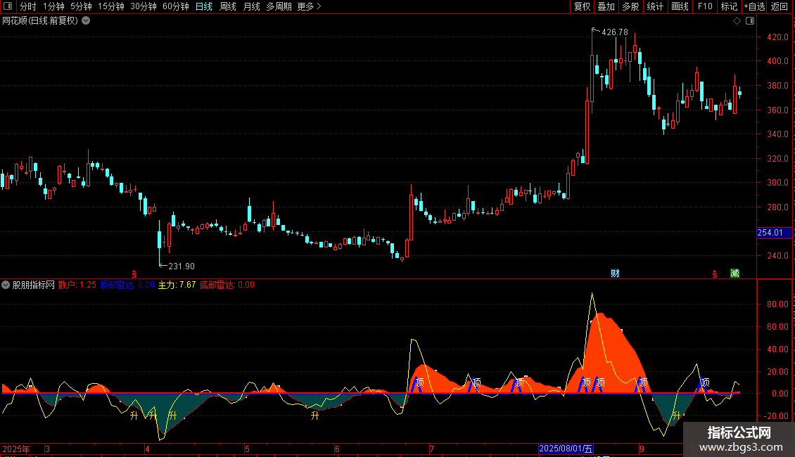Click the 返回 back button
The image size is (795, 457).
(780, 6)
